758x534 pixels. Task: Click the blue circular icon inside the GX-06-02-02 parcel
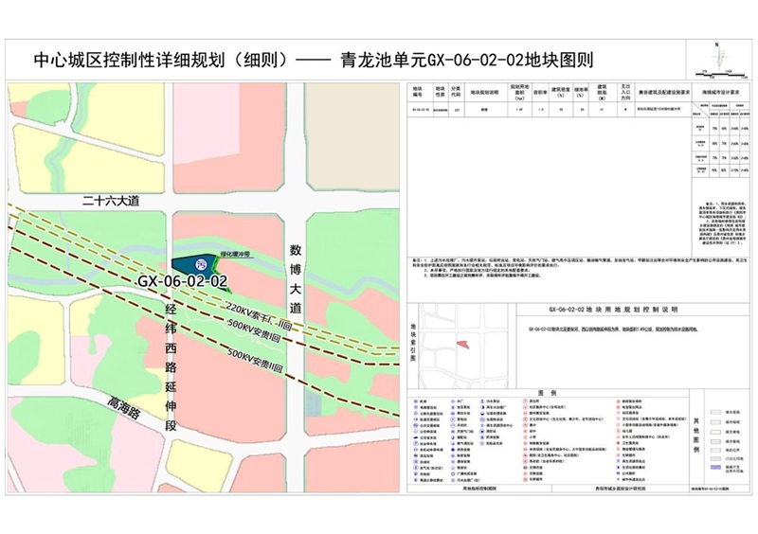pyautogui.click(x=200, y=264)
